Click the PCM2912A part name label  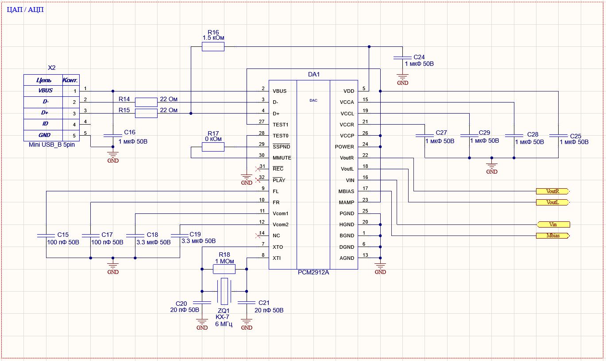click(x=313, y=273)
